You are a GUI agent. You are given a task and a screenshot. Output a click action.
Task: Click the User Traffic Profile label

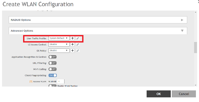[37, 38]
